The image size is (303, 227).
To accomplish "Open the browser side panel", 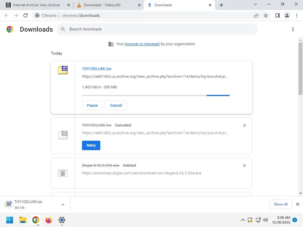I will [278, 15].
